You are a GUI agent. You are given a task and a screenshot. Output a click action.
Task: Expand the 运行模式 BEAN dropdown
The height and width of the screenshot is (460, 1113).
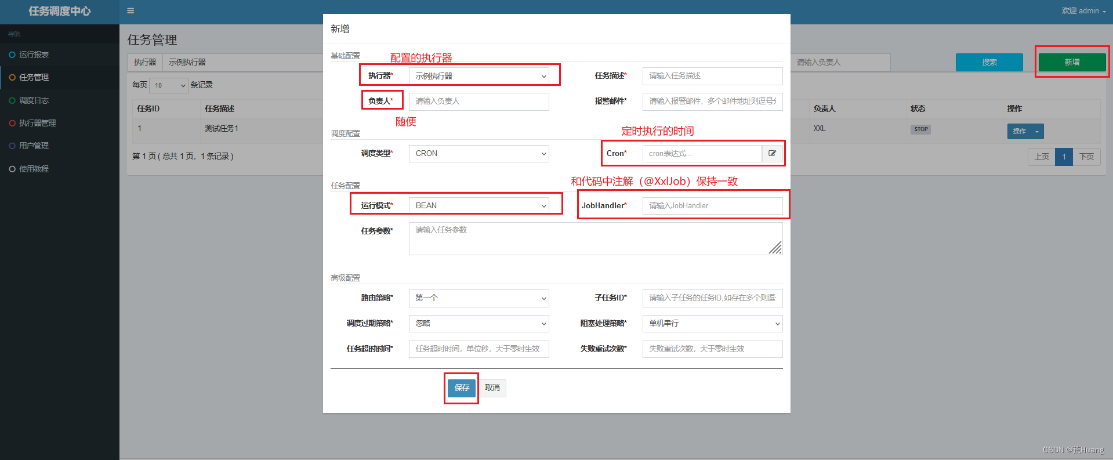tap(479, 206)
